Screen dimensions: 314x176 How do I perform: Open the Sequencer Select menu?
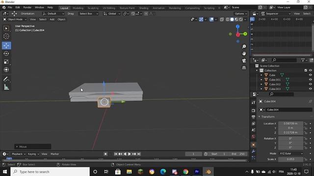pos(306,14)
